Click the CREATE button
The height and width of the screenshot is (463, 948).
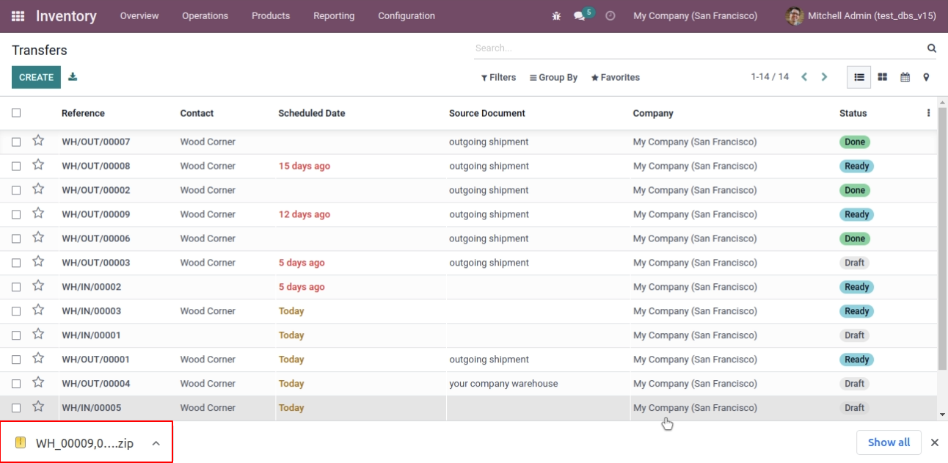click(36, 77)
